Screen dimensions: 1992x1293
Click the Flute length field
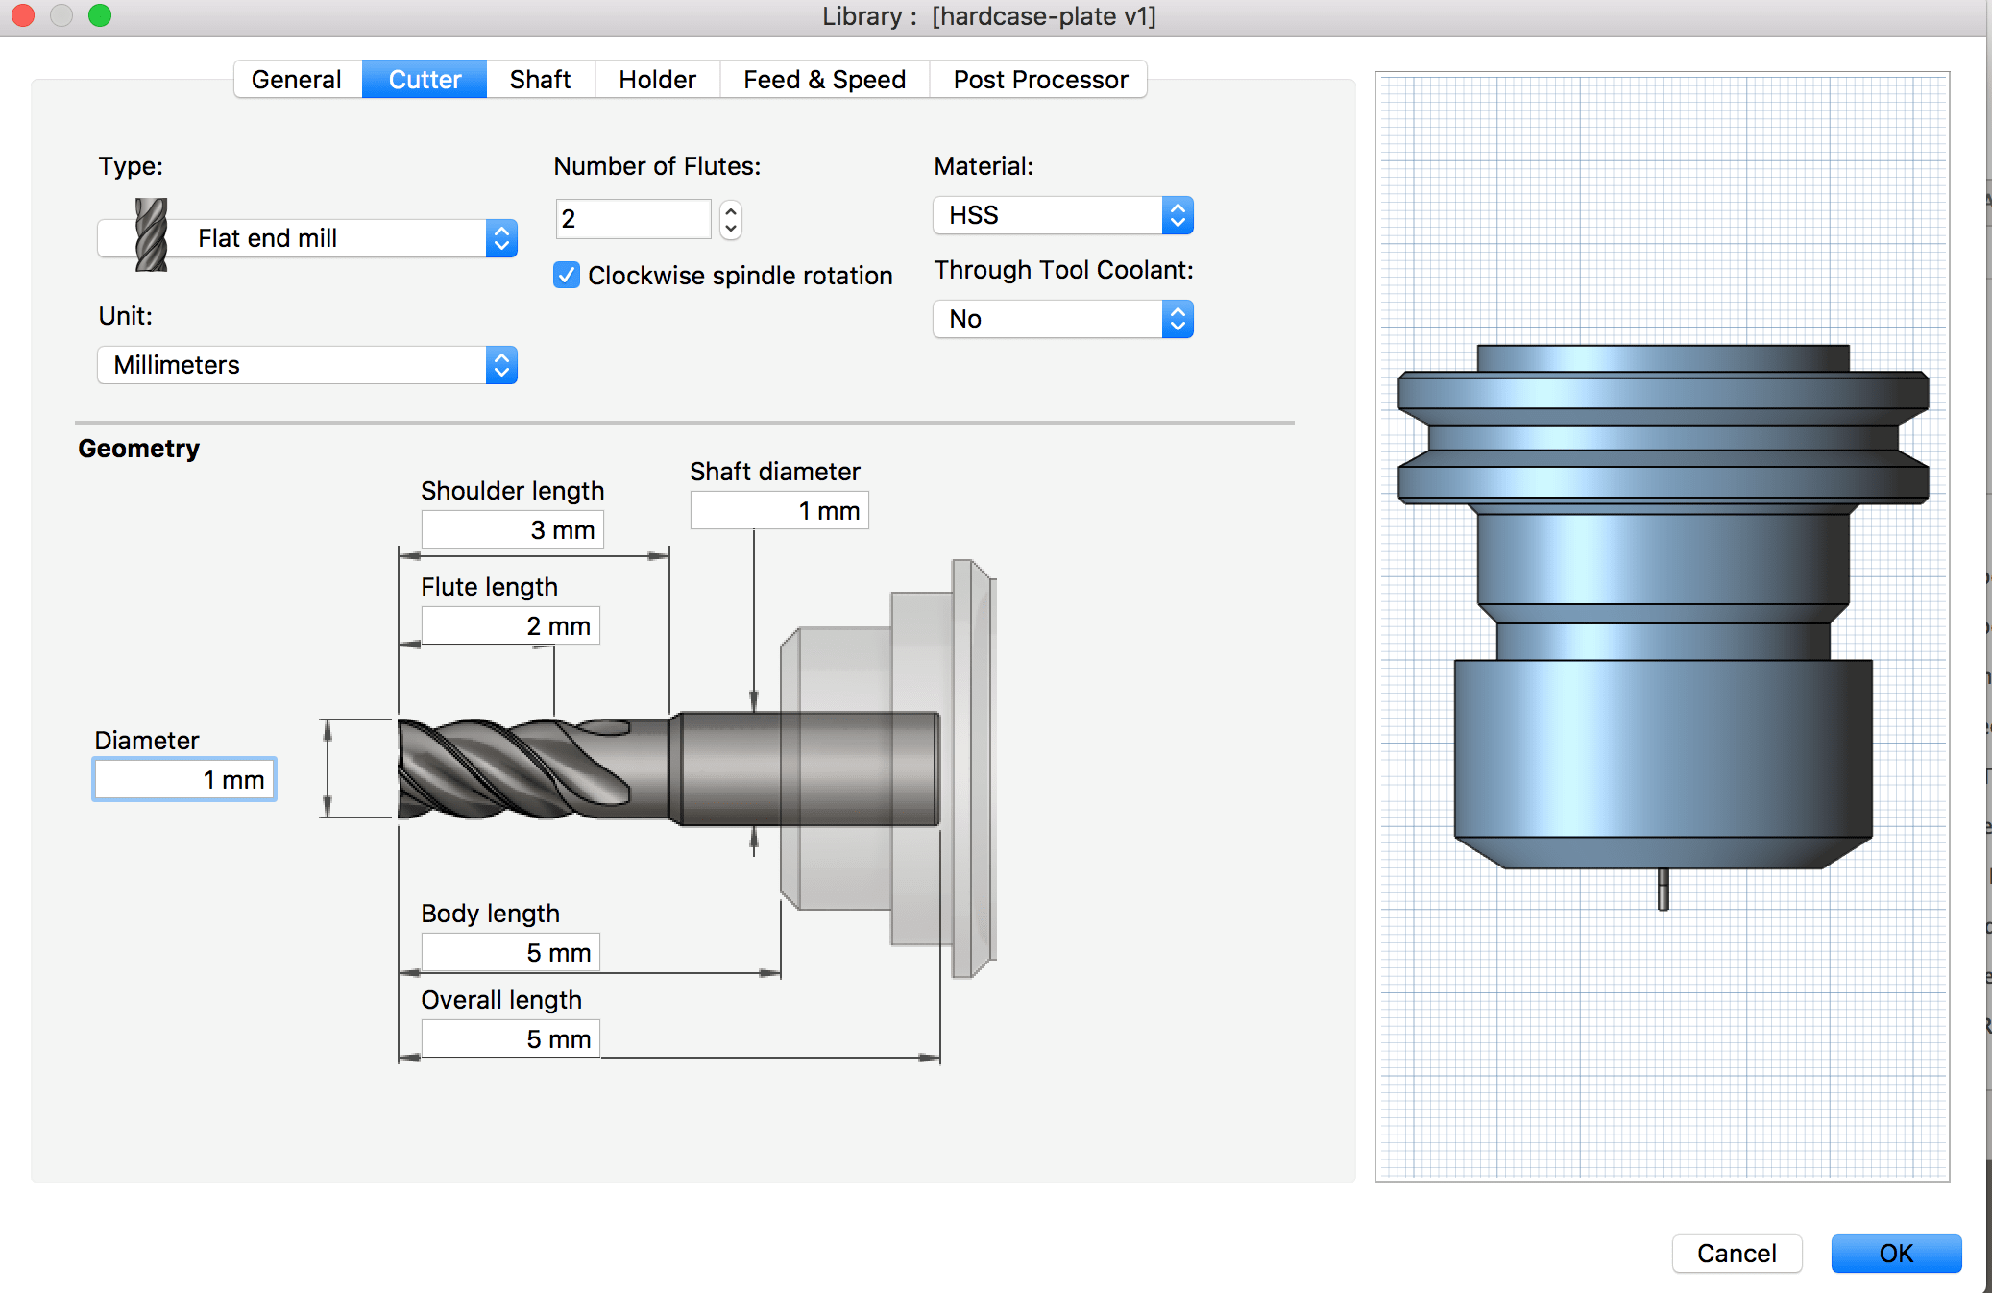(511, 625)
